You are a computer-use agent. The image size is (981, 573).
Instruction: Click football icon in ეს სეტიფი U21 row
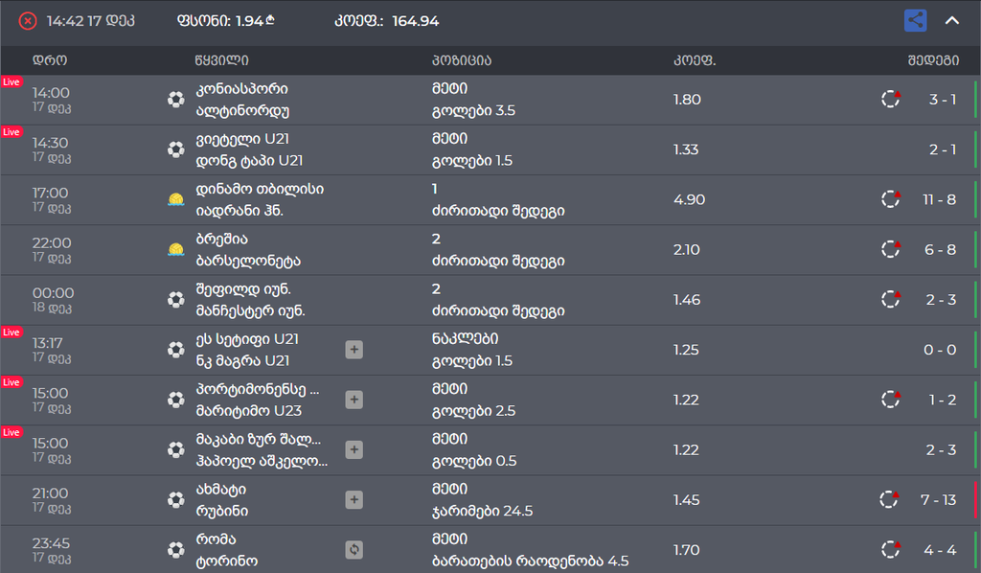pos(176,350)
